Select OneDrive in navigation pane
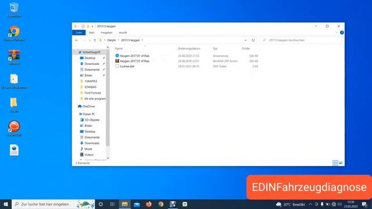Image resolution: width=372 pixels, height=209 pixels. 88,106
